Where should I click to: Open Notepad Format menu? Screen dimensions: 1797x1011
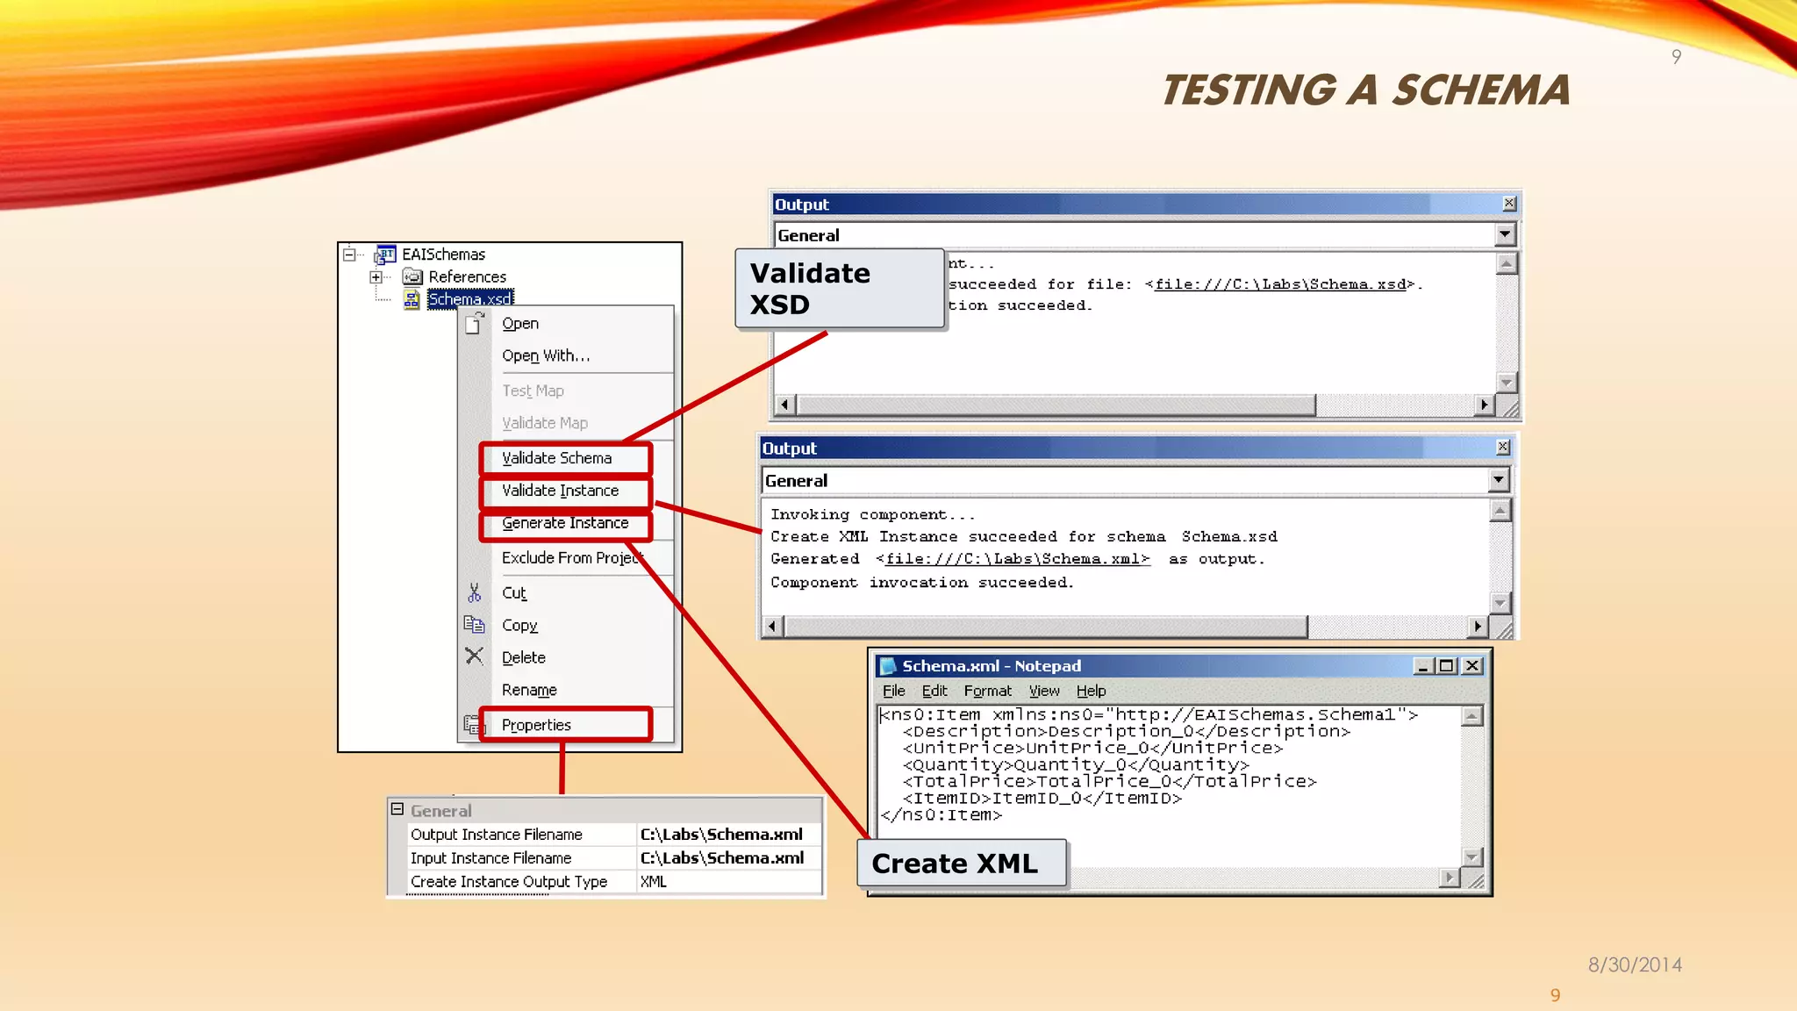pos(987,692)
